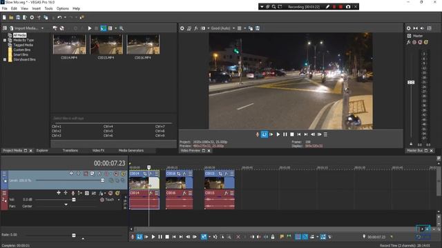Insert marker with flag icon in timeline toolbar
Image resolution: width=442 pixels, height=248 pixels.
point(282,237)
